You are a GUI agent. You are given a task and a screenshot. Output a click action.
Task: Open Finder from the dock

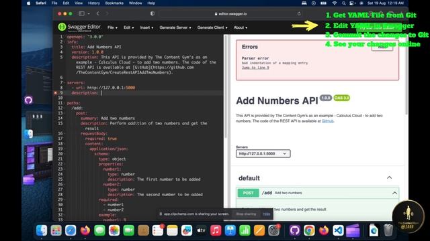coord(42,230)
